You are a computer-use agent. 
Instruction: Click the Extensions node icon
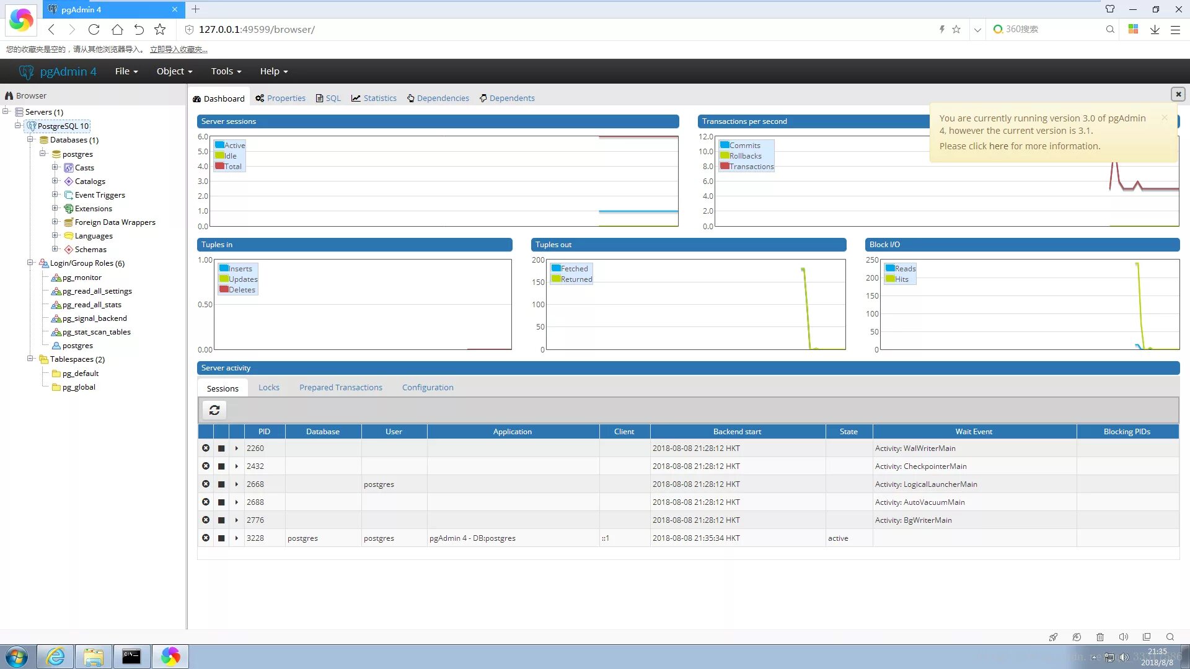tap(69, 209)
